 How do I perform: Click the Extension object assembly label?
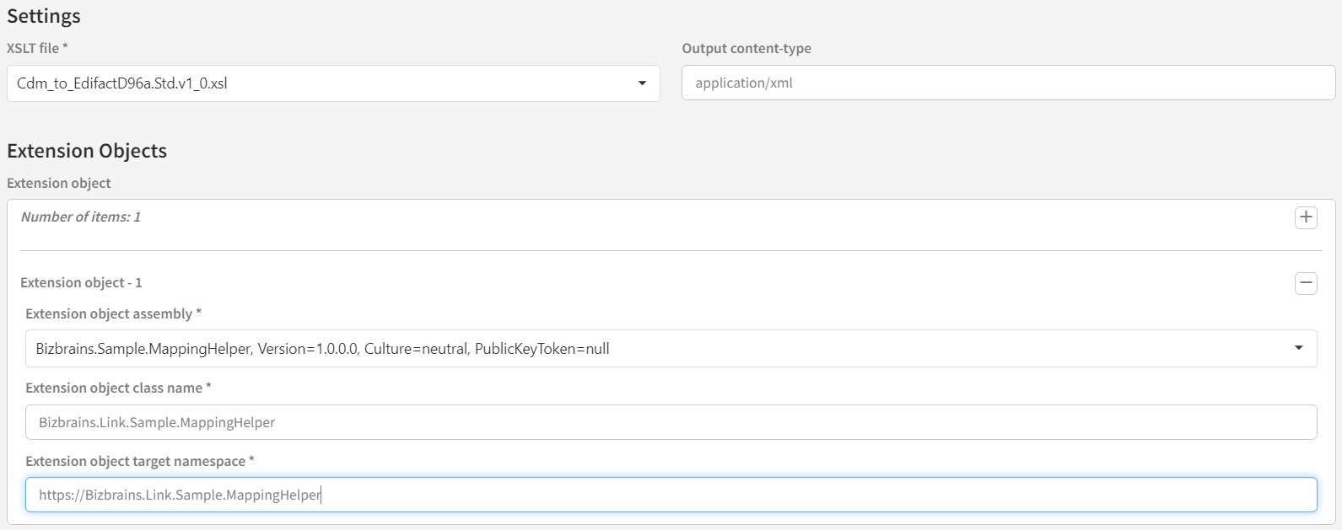tap(113, 314)
